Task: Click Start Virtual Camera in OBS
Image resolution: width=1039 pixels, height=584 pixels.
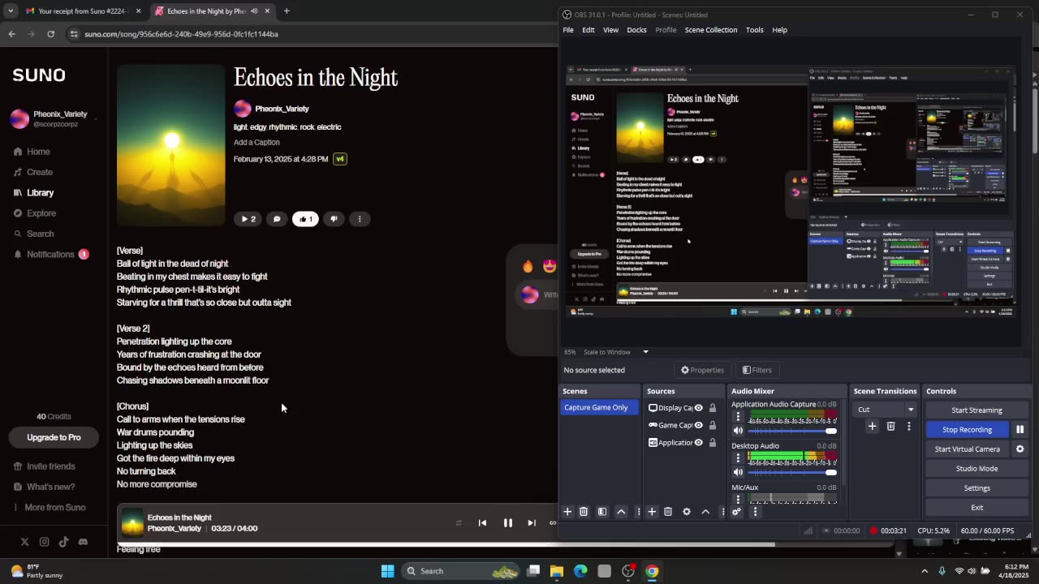Action: click(x=967, y=449)
